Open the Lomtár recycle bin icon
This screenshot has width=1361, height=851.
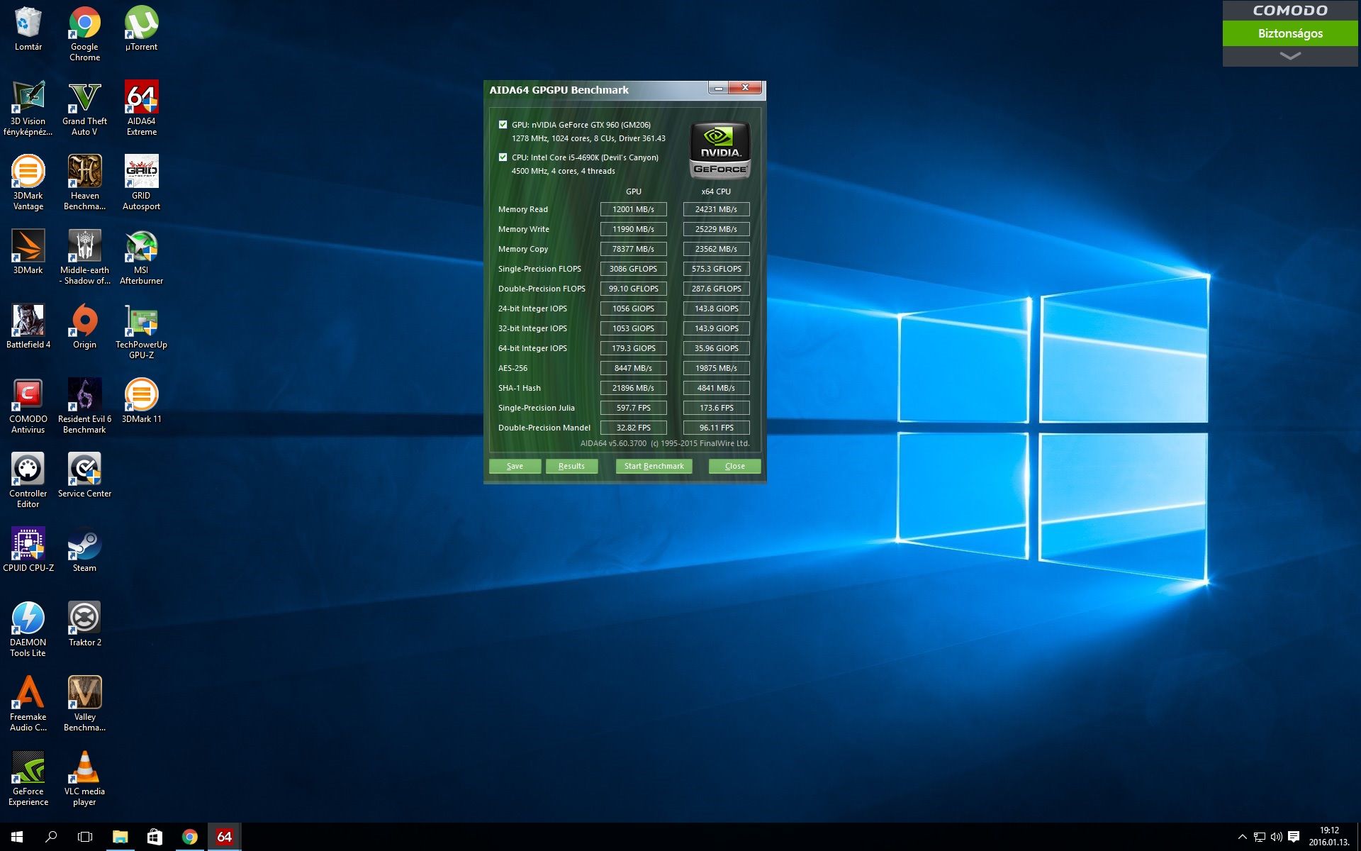point(28,28)
